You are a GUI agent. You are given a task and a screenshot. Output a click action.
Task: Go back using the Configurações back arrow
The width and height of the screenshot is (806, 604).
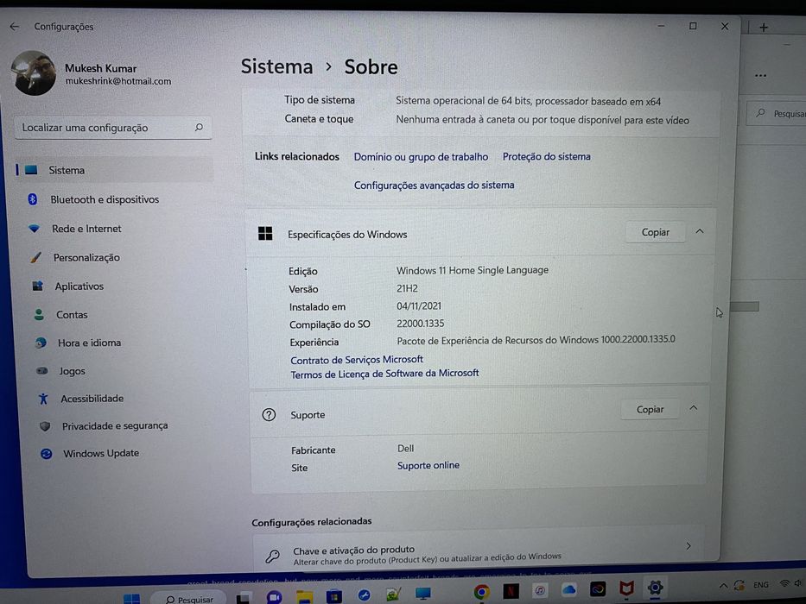point(15,26)
